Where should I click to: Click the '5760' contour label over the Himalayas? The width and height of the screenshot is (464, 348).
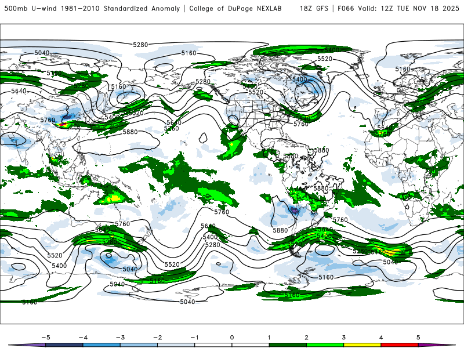pyautogui.click(x=48, y=120)
